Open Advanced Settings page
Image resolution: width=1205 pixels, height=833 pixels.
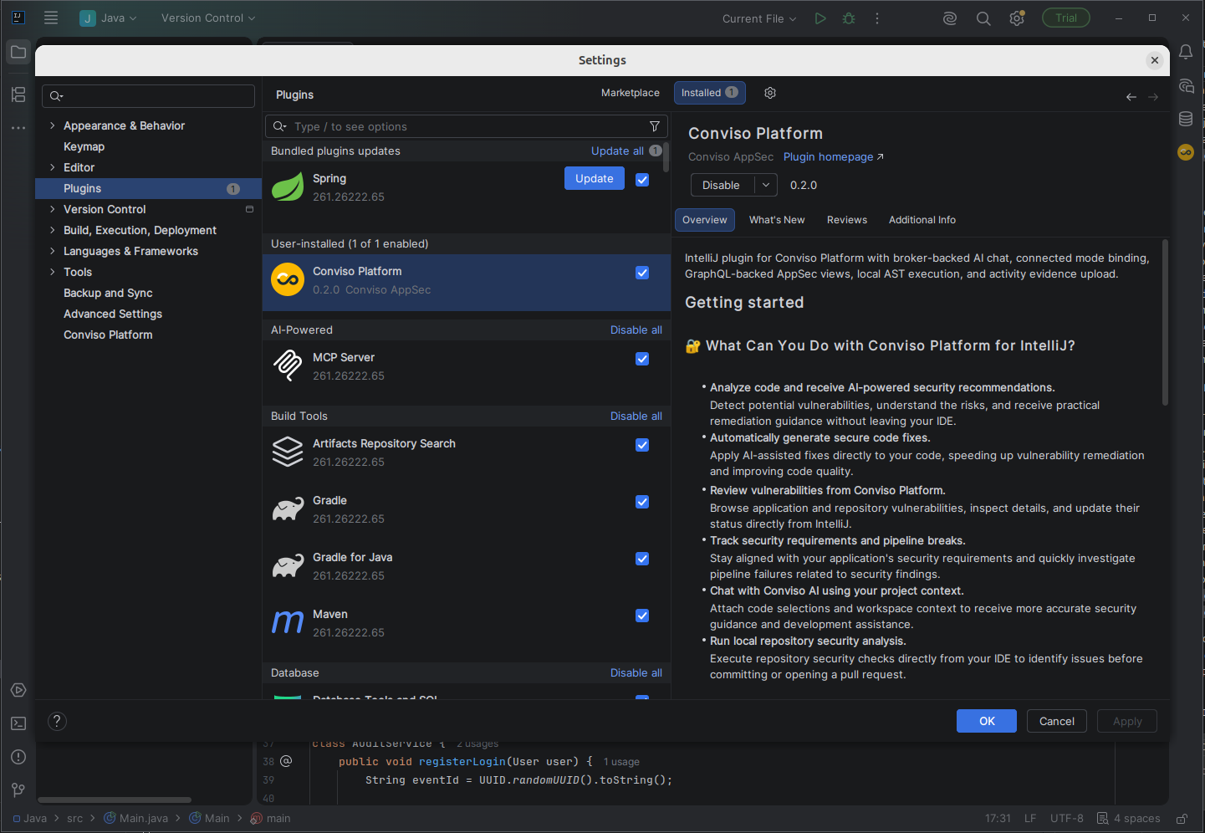(113, 314)
